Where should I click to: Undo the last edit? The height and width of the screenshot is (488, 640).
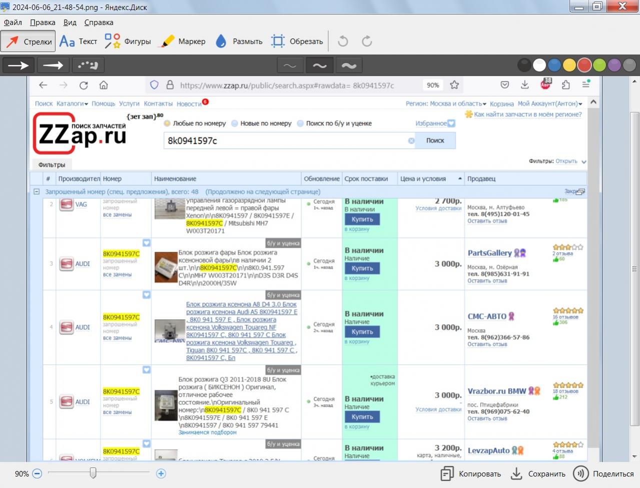(x=343, y=42)
